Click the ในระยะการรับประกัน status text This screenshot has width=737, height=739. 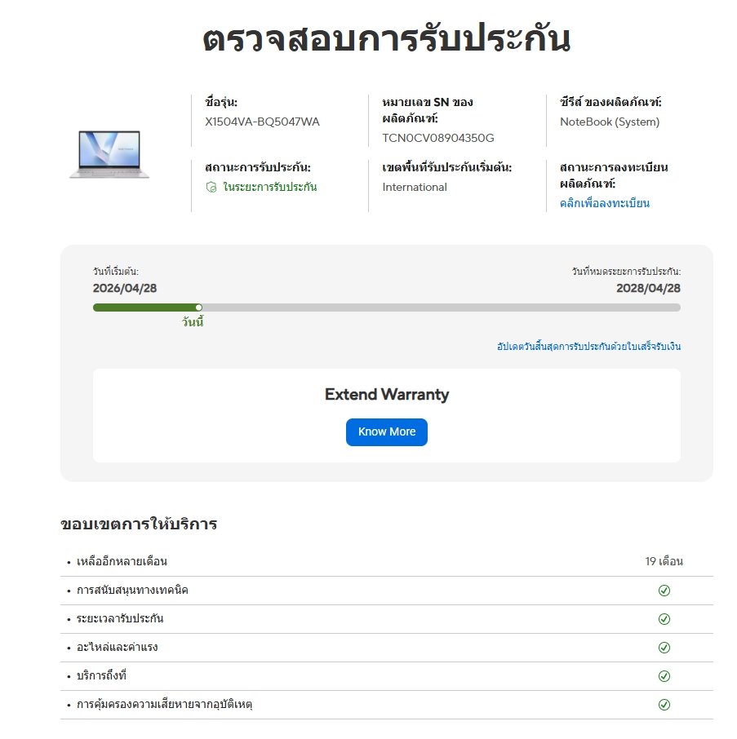(269, 187)
